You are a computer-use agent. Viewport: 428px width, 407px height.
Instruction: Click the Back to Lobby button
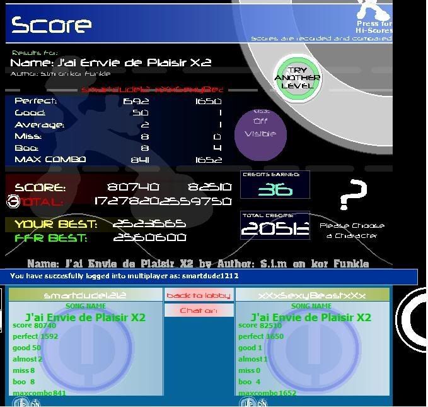click(199, 295)
